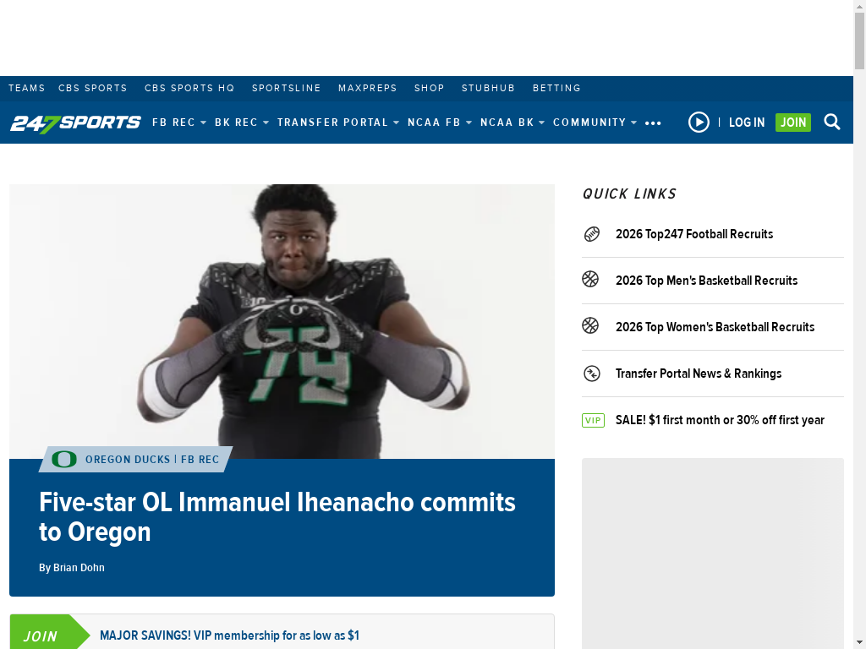The width and height of the screenshot is (866, 649).
Task: Click the green JOIN button
Action: [793, 123]
